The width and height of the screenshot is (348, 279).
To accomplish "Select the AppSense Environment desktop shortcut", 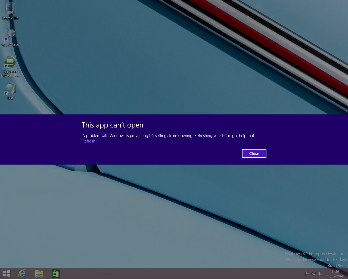I will (x=10, y=67).
